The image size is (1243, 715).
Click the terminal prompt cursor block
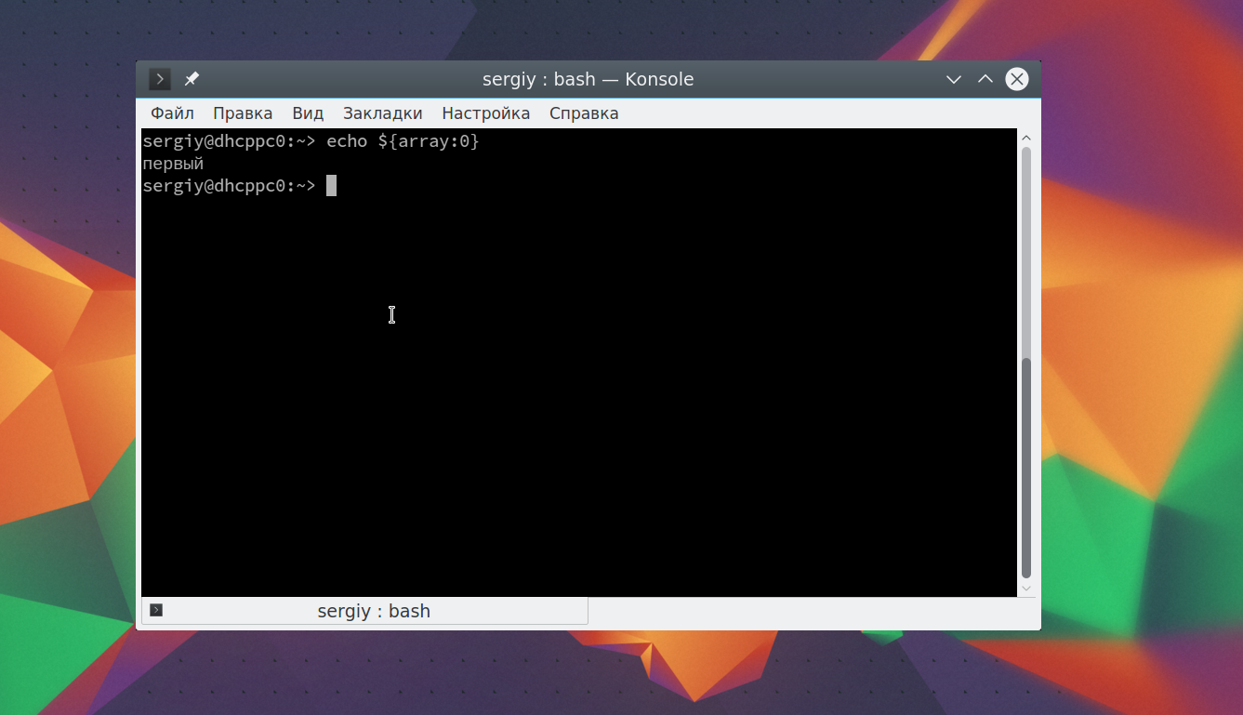coord(331,186)
